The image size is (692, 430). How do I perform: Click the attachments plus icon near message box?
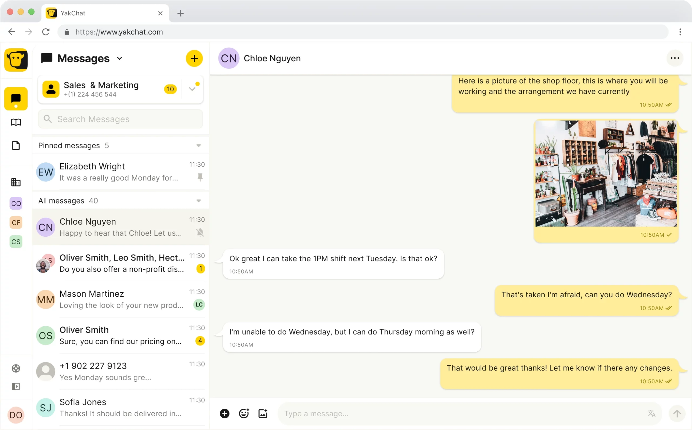224,413
